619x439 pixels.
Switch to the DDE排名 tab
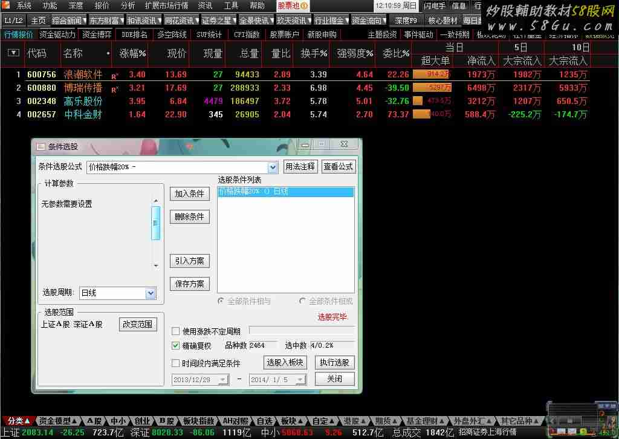click(135, 34)
